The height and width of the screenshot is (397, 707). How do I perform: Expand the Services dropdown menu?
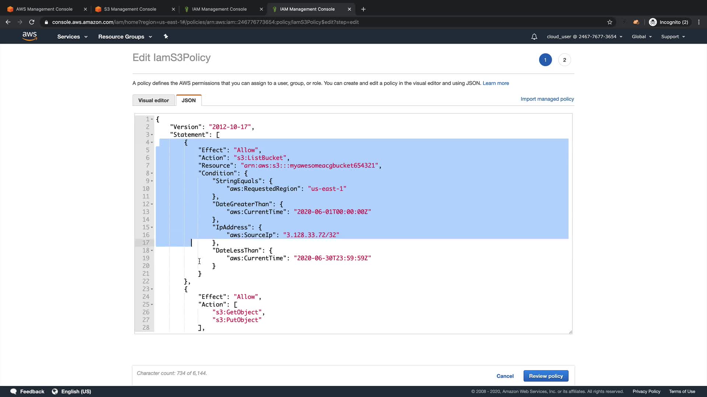coord(72,37)
